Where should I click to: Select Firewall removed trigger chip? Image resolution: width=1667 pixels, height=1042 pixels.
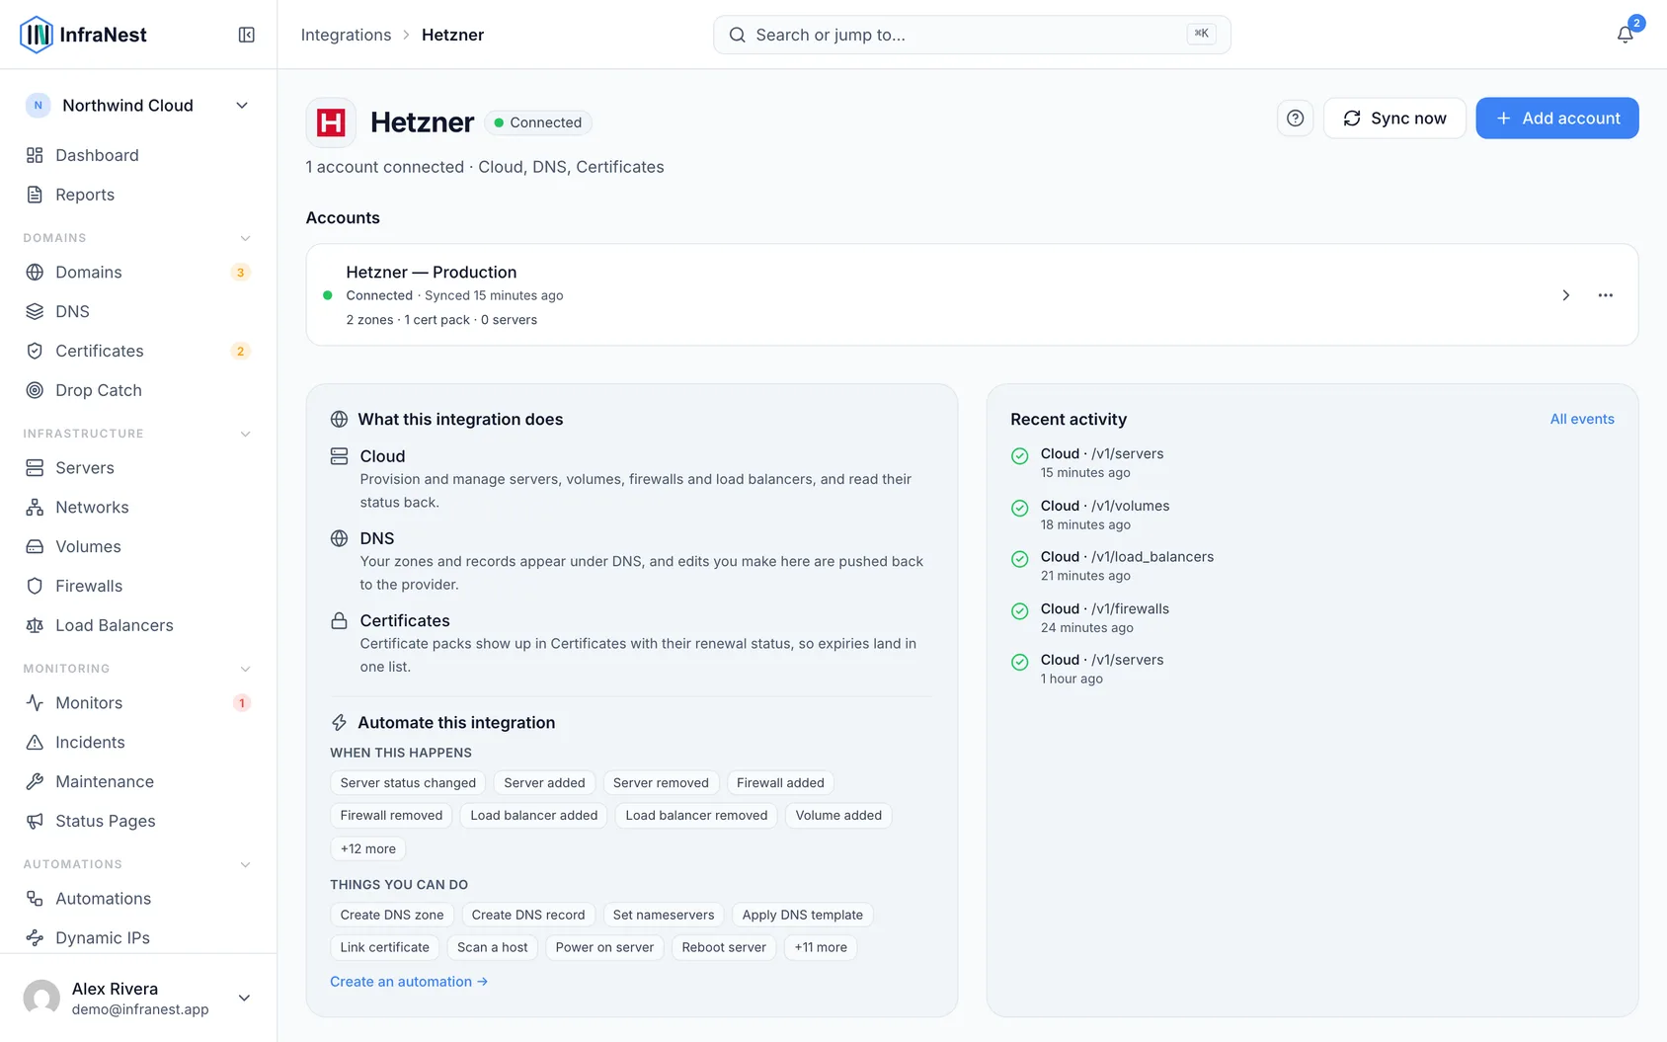click(x=391, y=816)
